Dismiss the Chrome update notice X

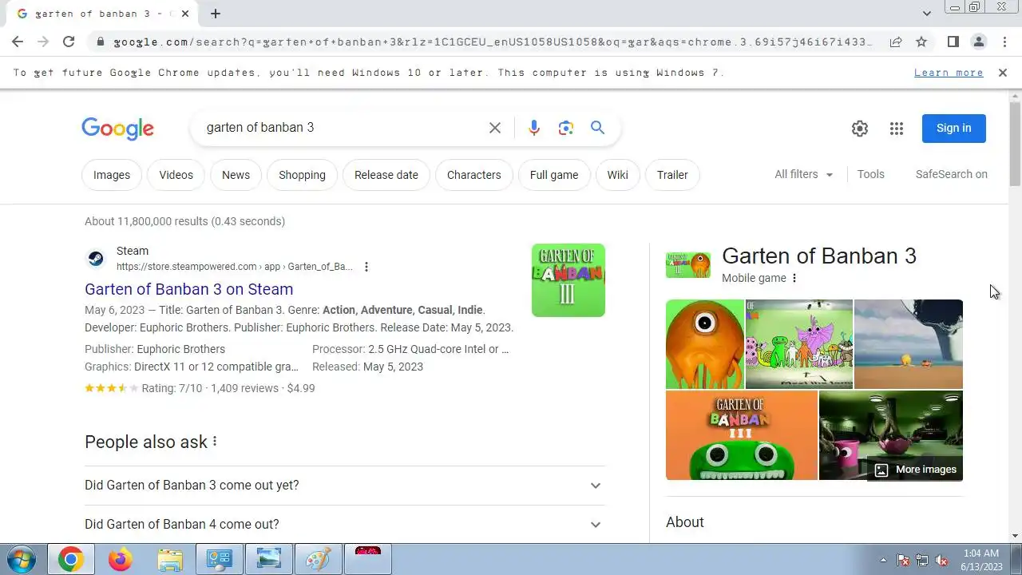click(1003, 73)
